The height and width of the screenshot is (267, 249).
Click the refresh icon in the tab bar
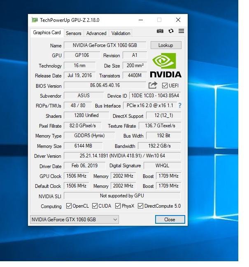pos(171,31)
